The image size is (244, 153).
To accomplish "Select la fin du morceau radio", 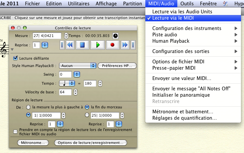I will (x=87, y=107).
